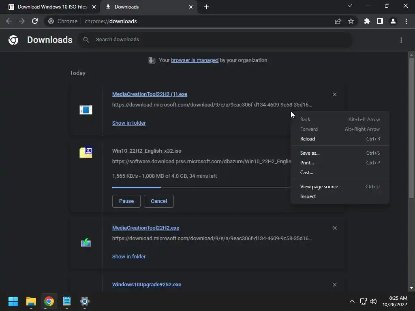Click the Chrome site info chip

[x=63, y=21]
